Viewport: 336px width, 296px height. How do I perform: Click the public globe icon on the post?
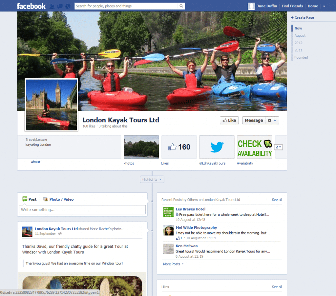60,234
